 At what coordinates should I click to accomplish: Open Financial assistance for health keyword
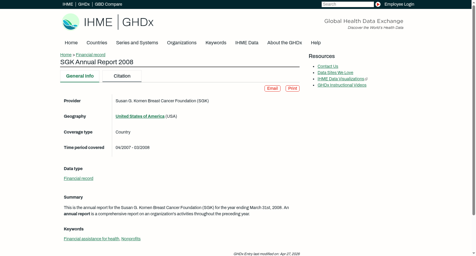(x=91, y=239)
